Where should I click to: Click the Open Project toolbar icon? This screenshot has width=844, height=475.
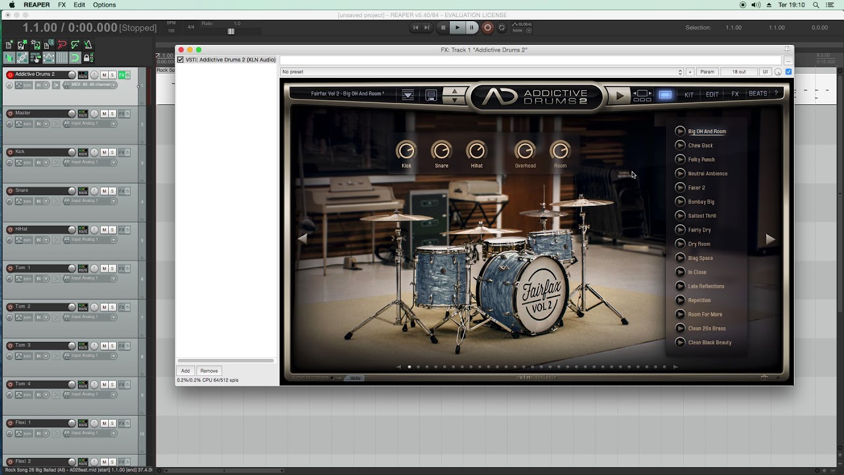pyautogui.click(x=22, y=45)
